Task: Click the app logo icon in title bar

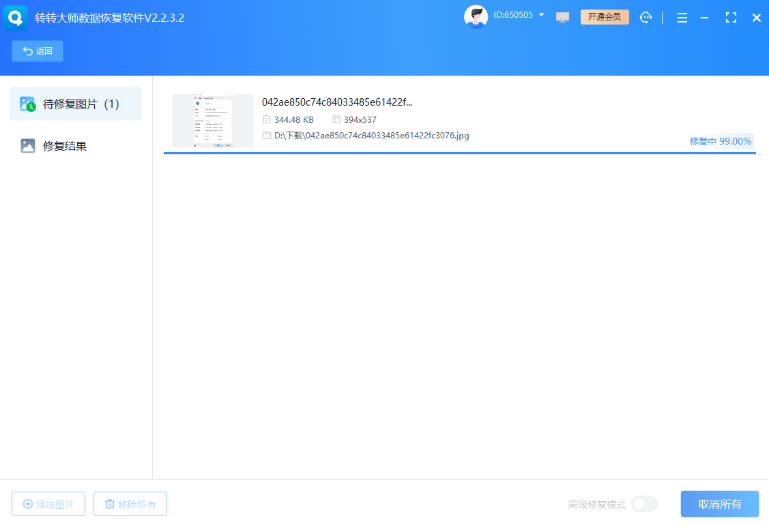Action: pyautogui.click(x=16, y=18)
